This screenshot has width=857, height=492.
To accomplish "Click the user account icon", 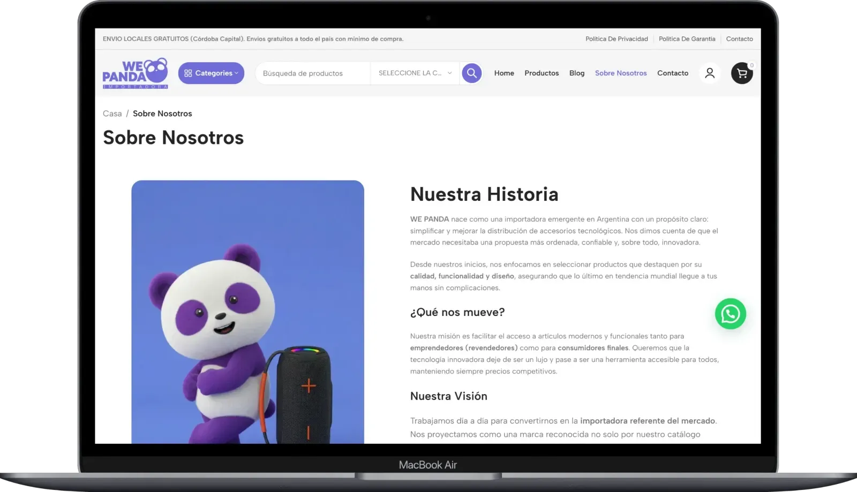I will (710, 73).
